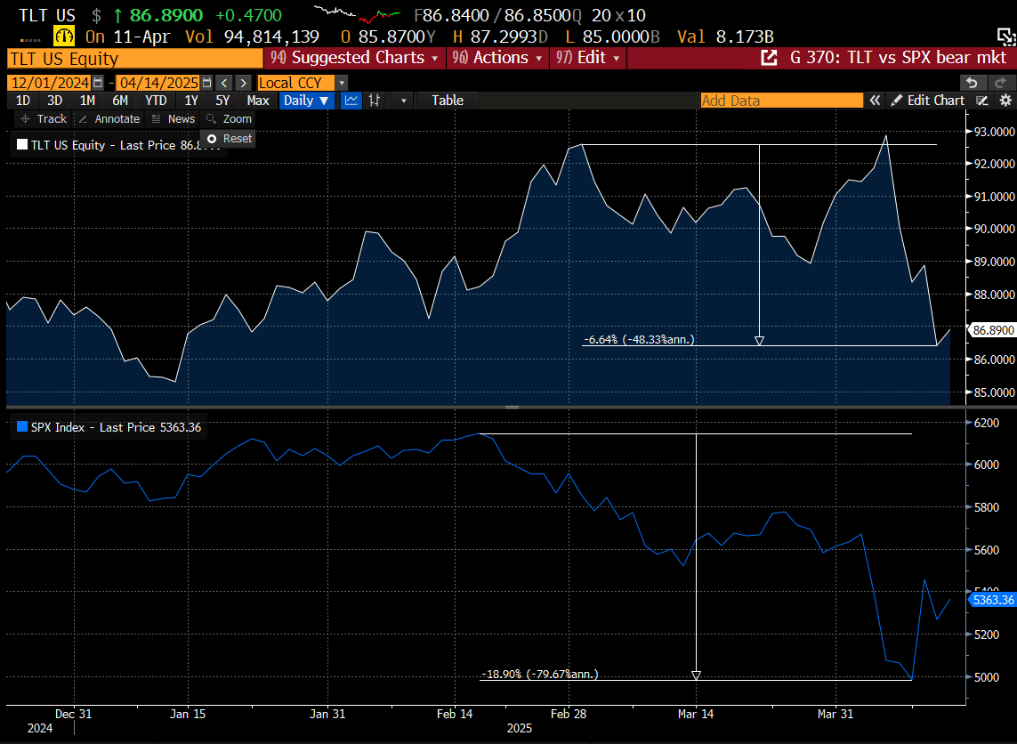Open the Daily periodicity dropdown
The width and height of the screenshot is (1017, 744).
click(x=307, y=101)
